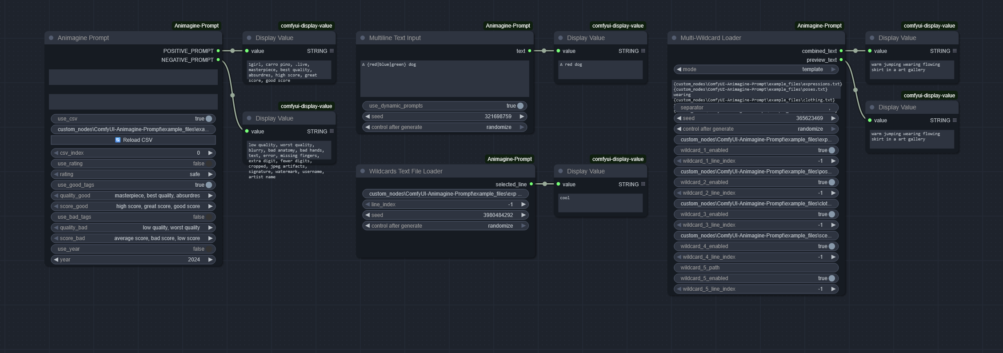The height and width of the screenshot is (353, 1003).
Task: Click seed value 3980484292
Action: [x=498, y=215]
